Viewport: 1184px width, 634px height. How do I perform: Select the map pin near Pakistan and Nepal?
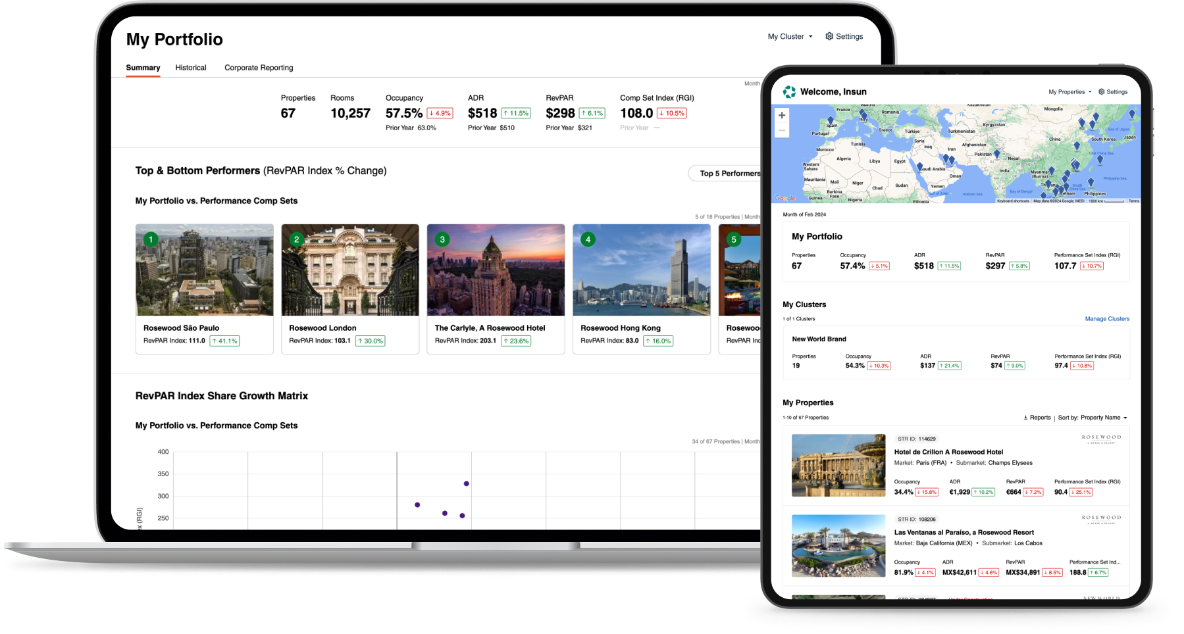[996, 154]
